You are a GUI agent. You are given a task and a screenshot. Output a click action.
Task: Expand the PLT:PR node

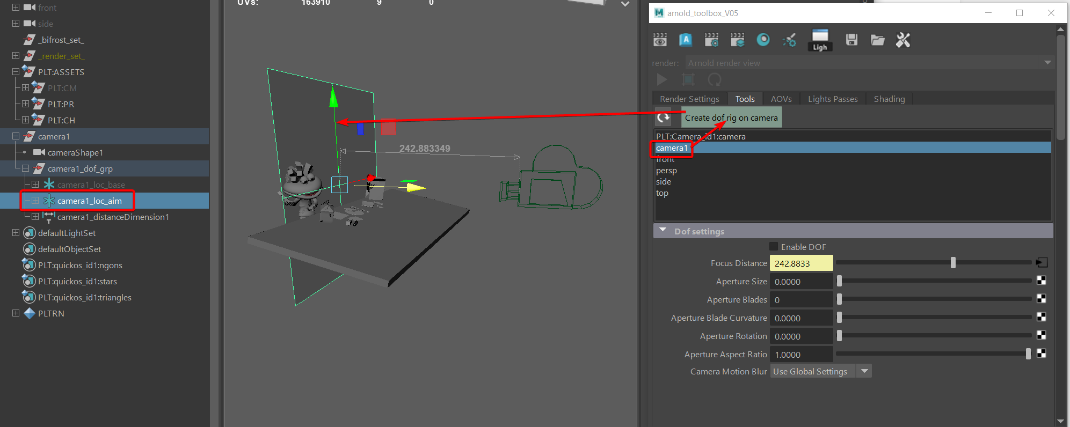pos(25,104)
